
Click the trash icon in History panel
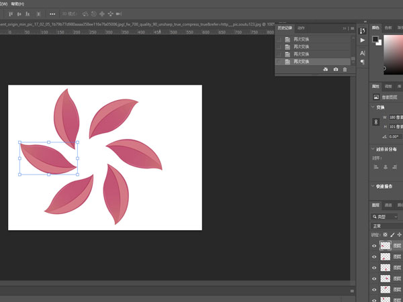pos(345,70)
